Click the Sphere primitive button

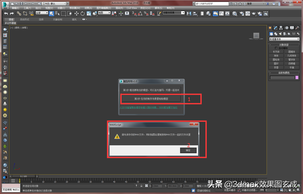(276, 56)
